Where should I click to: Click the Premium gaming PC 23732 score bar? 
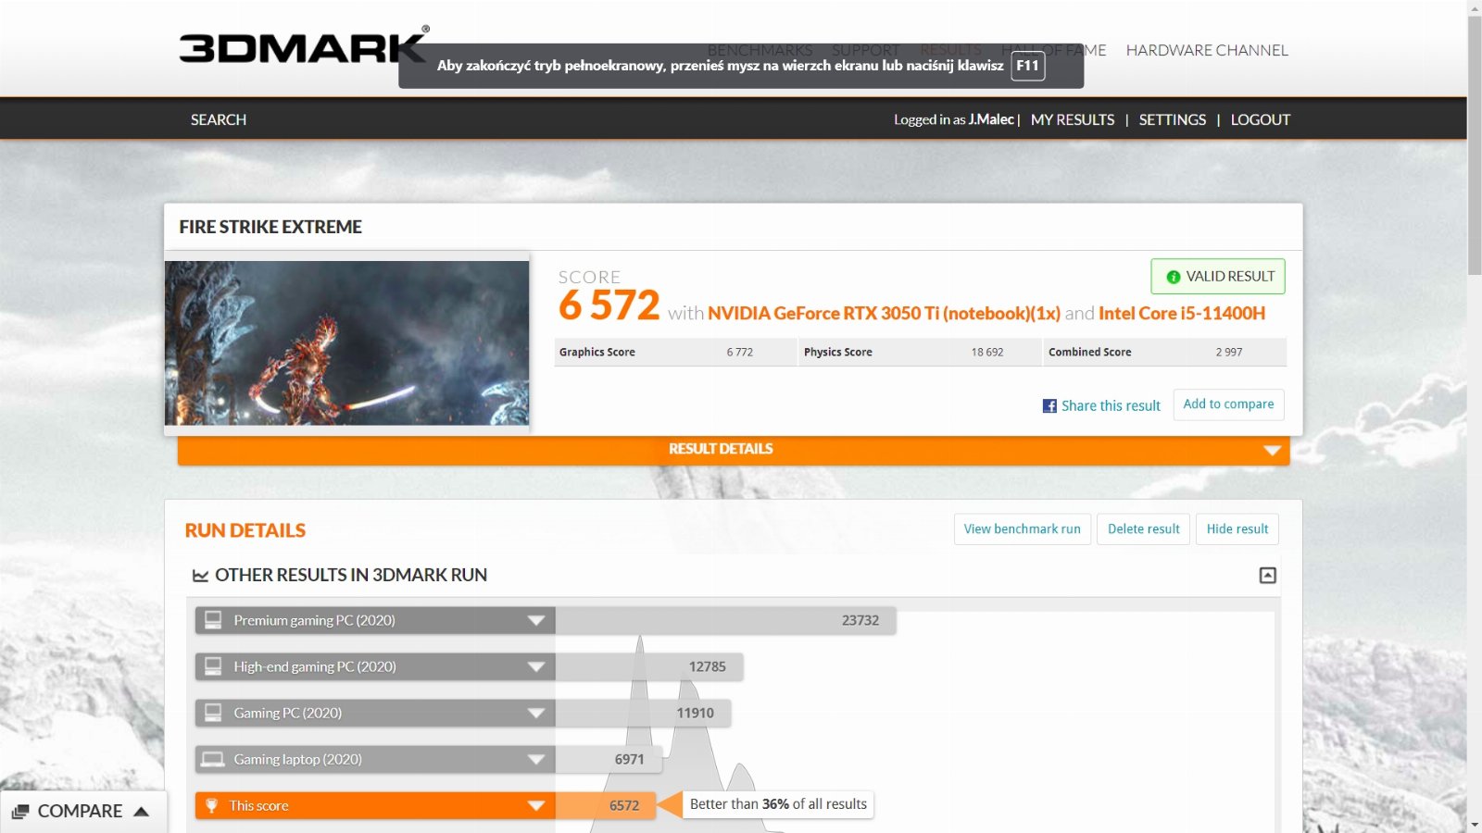[725, 620]
